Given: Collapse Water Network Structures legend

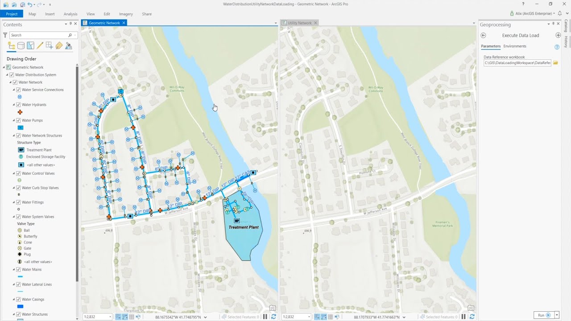Looking at the screenshot, I should (13, 136).
